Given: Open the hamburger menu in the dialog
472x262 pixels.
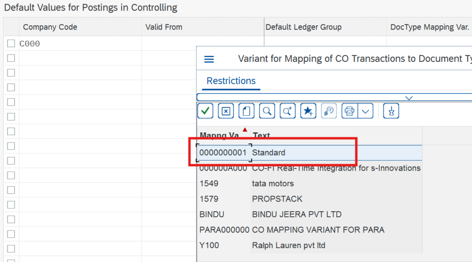Looking at the screenshot, I should point(209,59).
